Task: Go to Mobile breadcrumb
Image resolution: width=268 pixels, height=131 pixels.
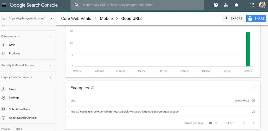Action: [x=106, y=18]
